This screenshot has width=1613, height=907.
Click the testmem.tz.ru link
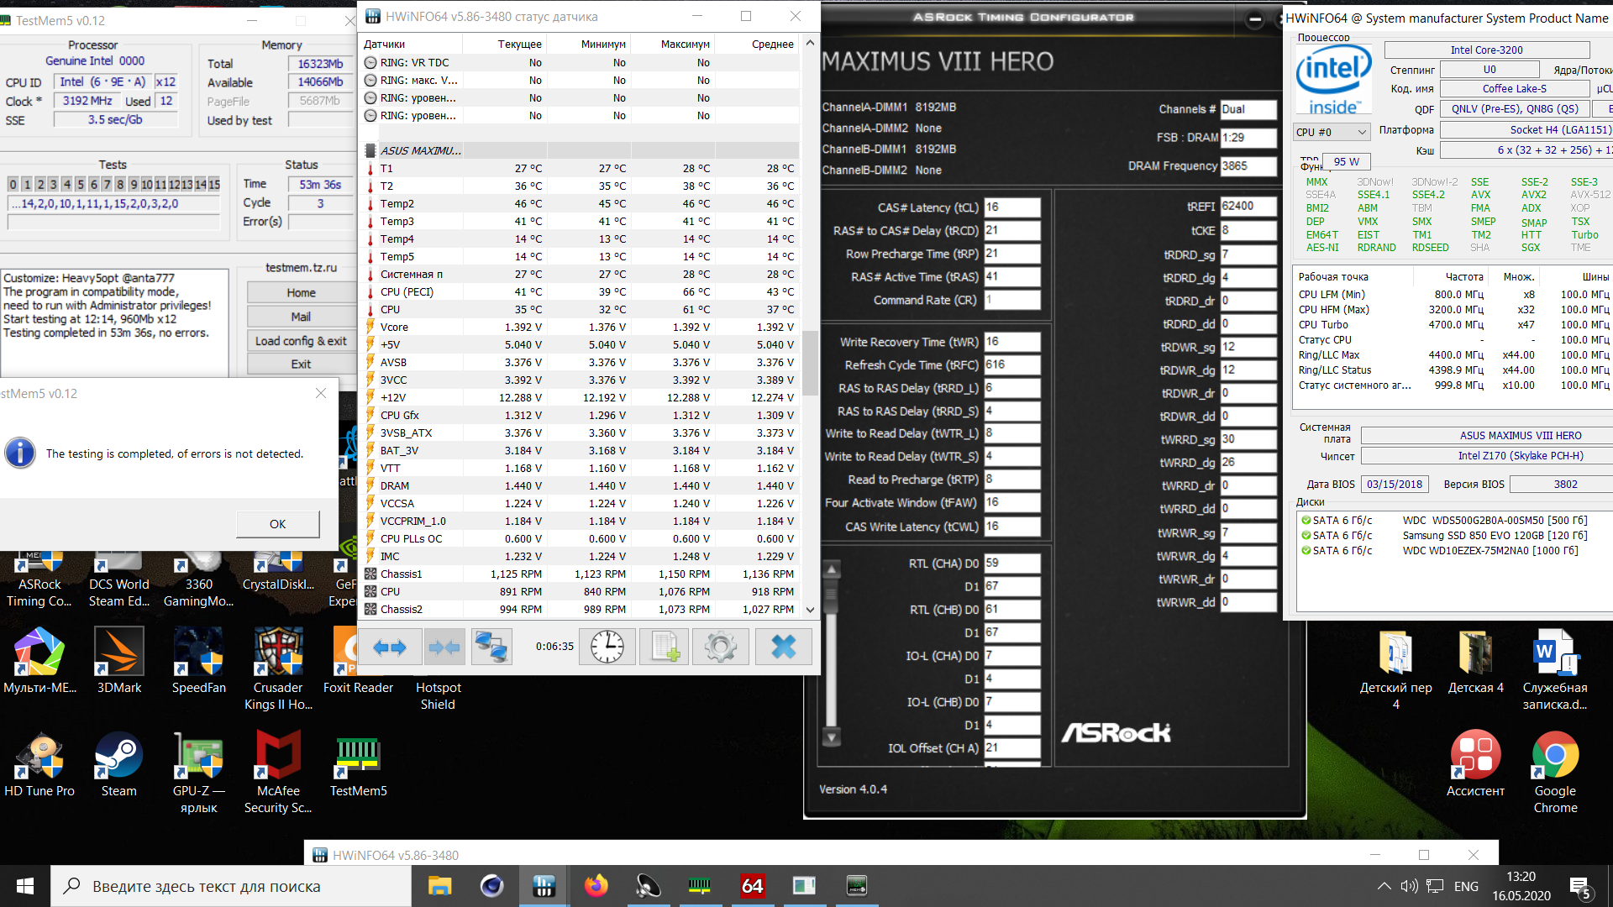tap(301, 267)
